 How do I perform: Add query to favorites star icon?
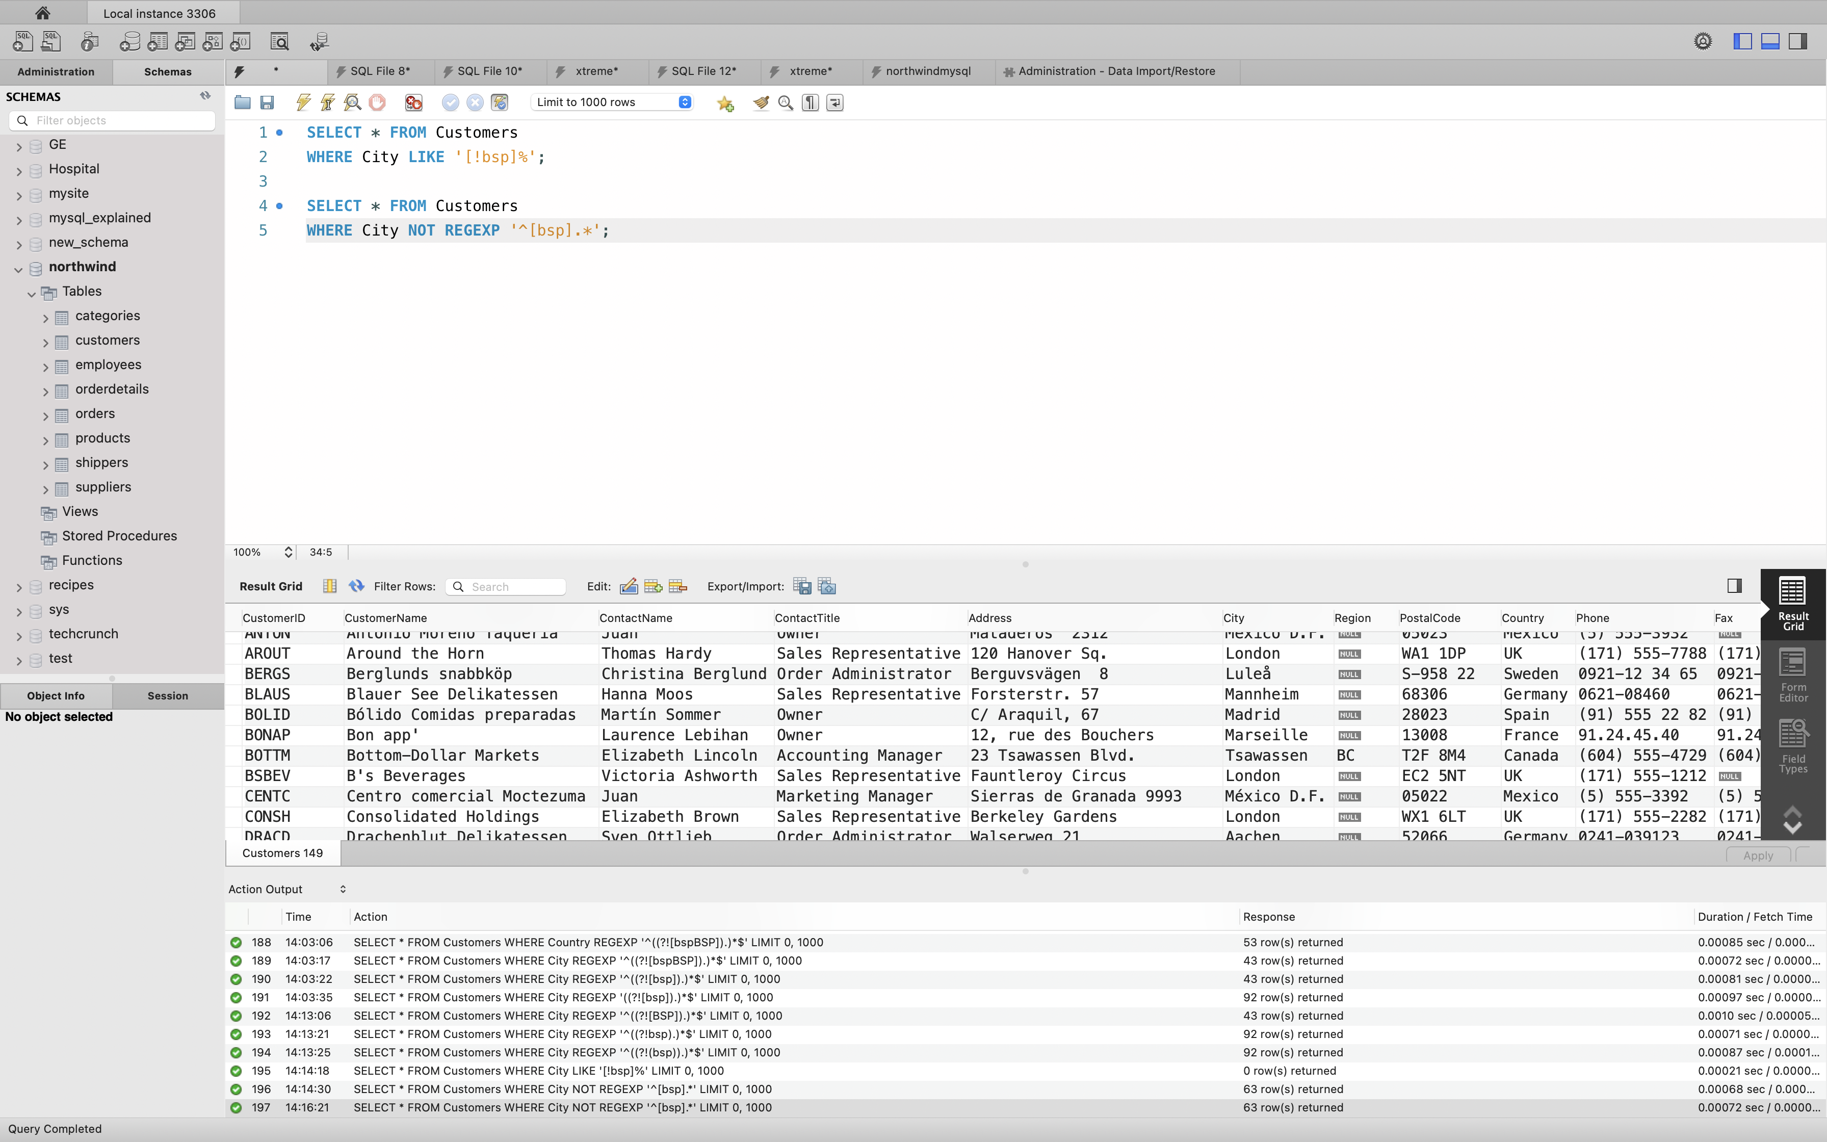click(x=725, y=103)
